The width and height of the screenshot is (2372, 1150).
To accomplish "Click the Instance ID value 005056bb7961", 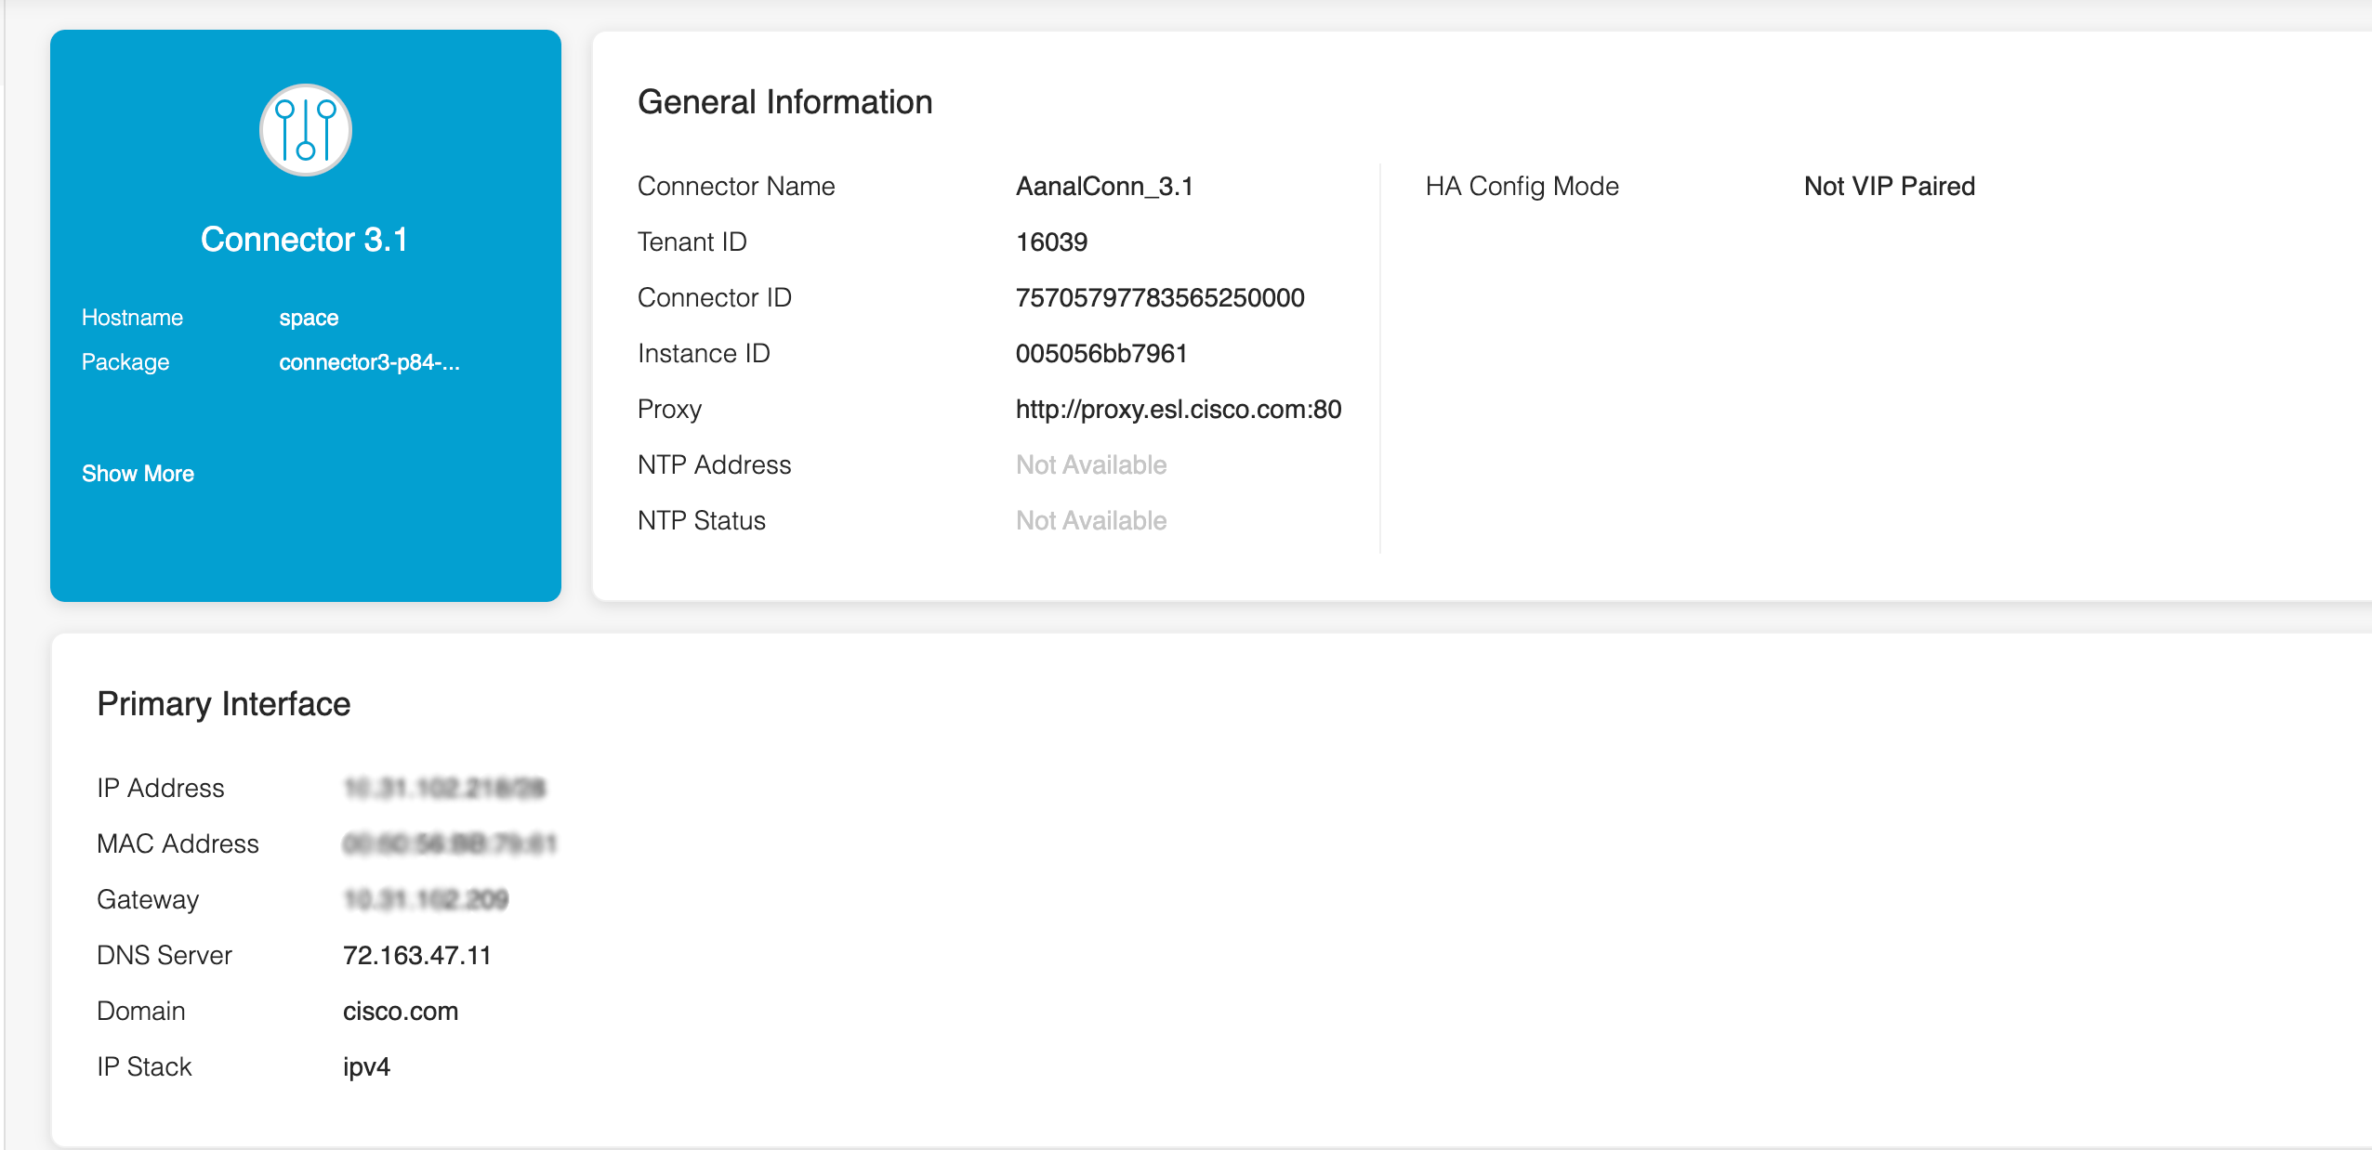I will pos(1100,354).
